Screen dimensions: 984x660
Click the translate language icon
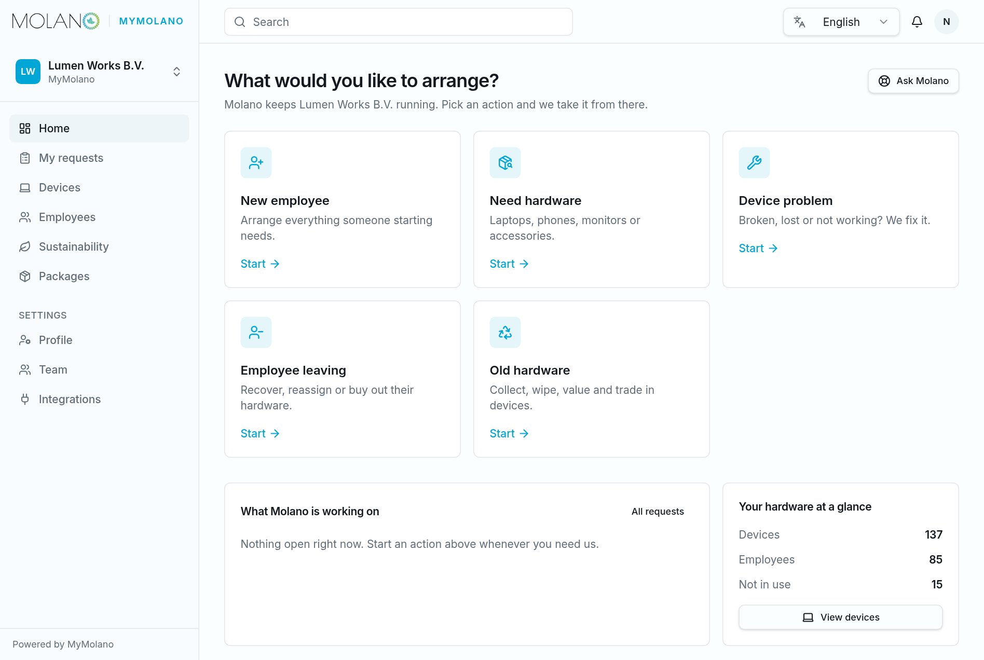click(800, 22)
